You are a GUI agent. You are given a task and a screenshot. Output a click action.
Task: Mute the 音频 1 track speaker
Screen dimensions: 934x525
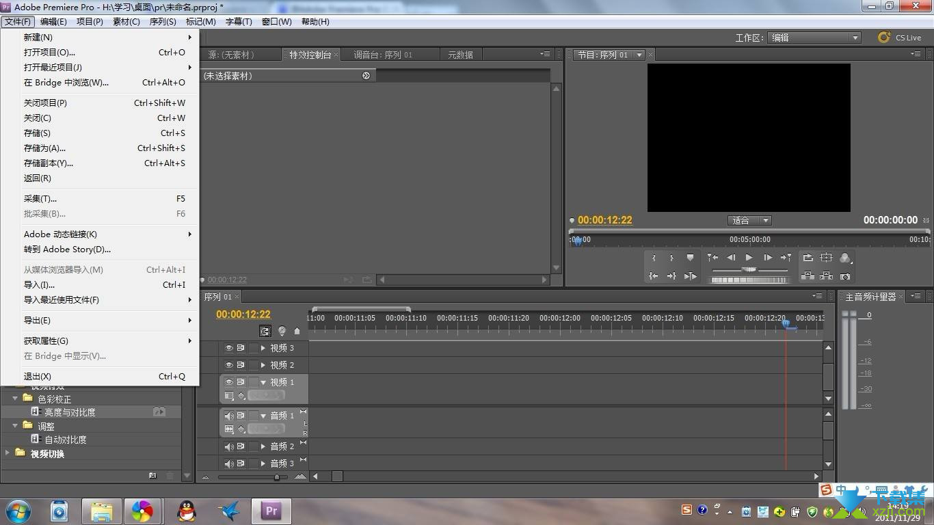(x=229, y=416)
